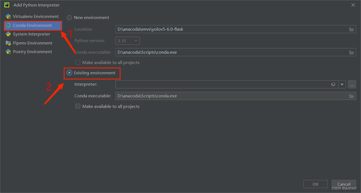The image size is (361, 193).
Task: Expand the Interpreter dropdown arrow
Action: [x=342, y=85]
